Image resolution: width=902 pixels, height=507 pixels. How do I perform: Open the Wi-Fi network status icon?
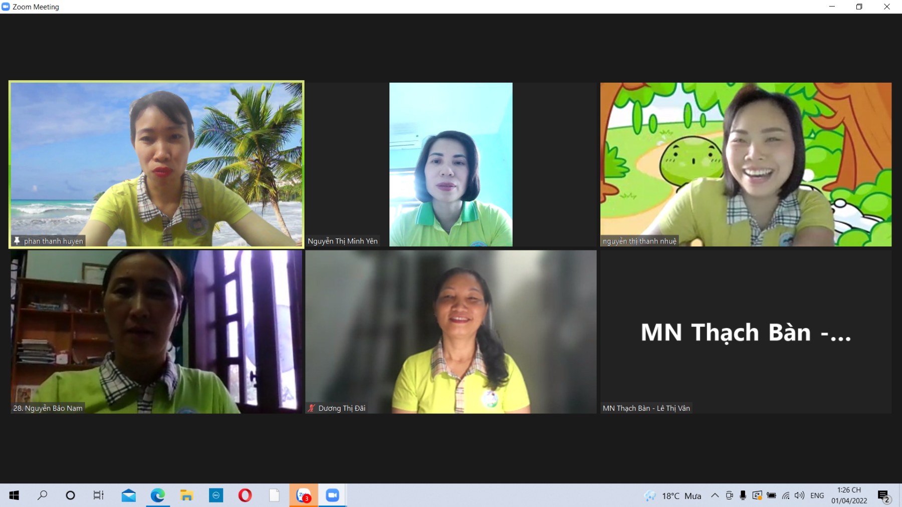coord(786,495)
